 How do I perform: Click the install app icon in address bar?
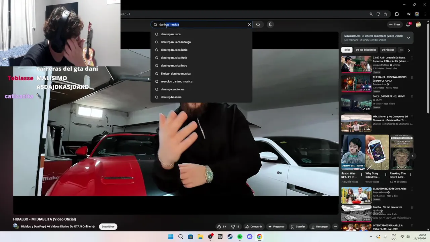[378, 14]
